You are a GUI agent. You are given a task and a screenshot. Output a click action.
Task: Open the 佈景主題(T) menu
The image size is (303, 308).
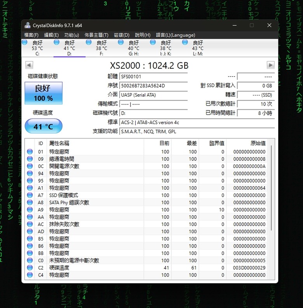click(x=96, y=35)
